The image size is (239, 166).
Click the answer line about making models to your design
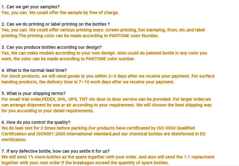tap(104, 53)
